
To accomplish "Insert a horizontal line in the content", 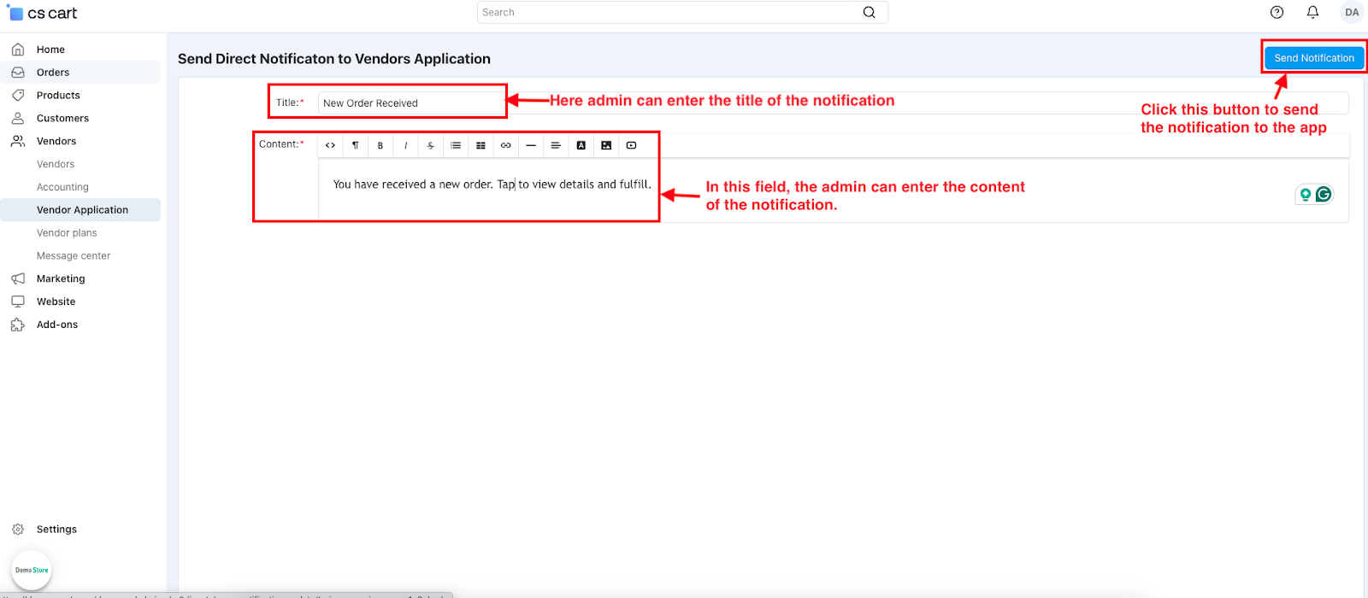I will [x=531, y=145].
